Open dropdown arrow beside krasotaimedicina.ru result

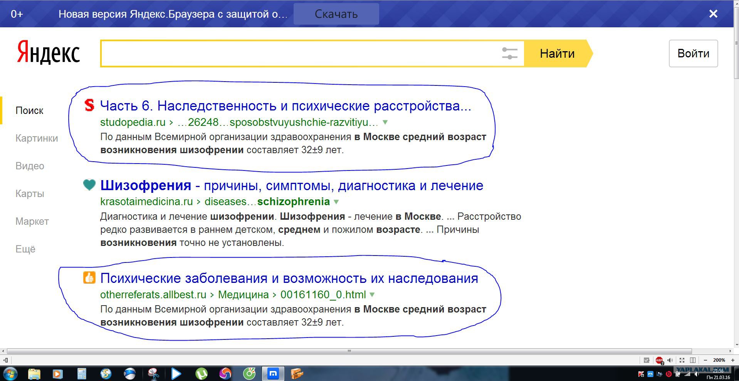pyautogui.click(x=336, y=202)
